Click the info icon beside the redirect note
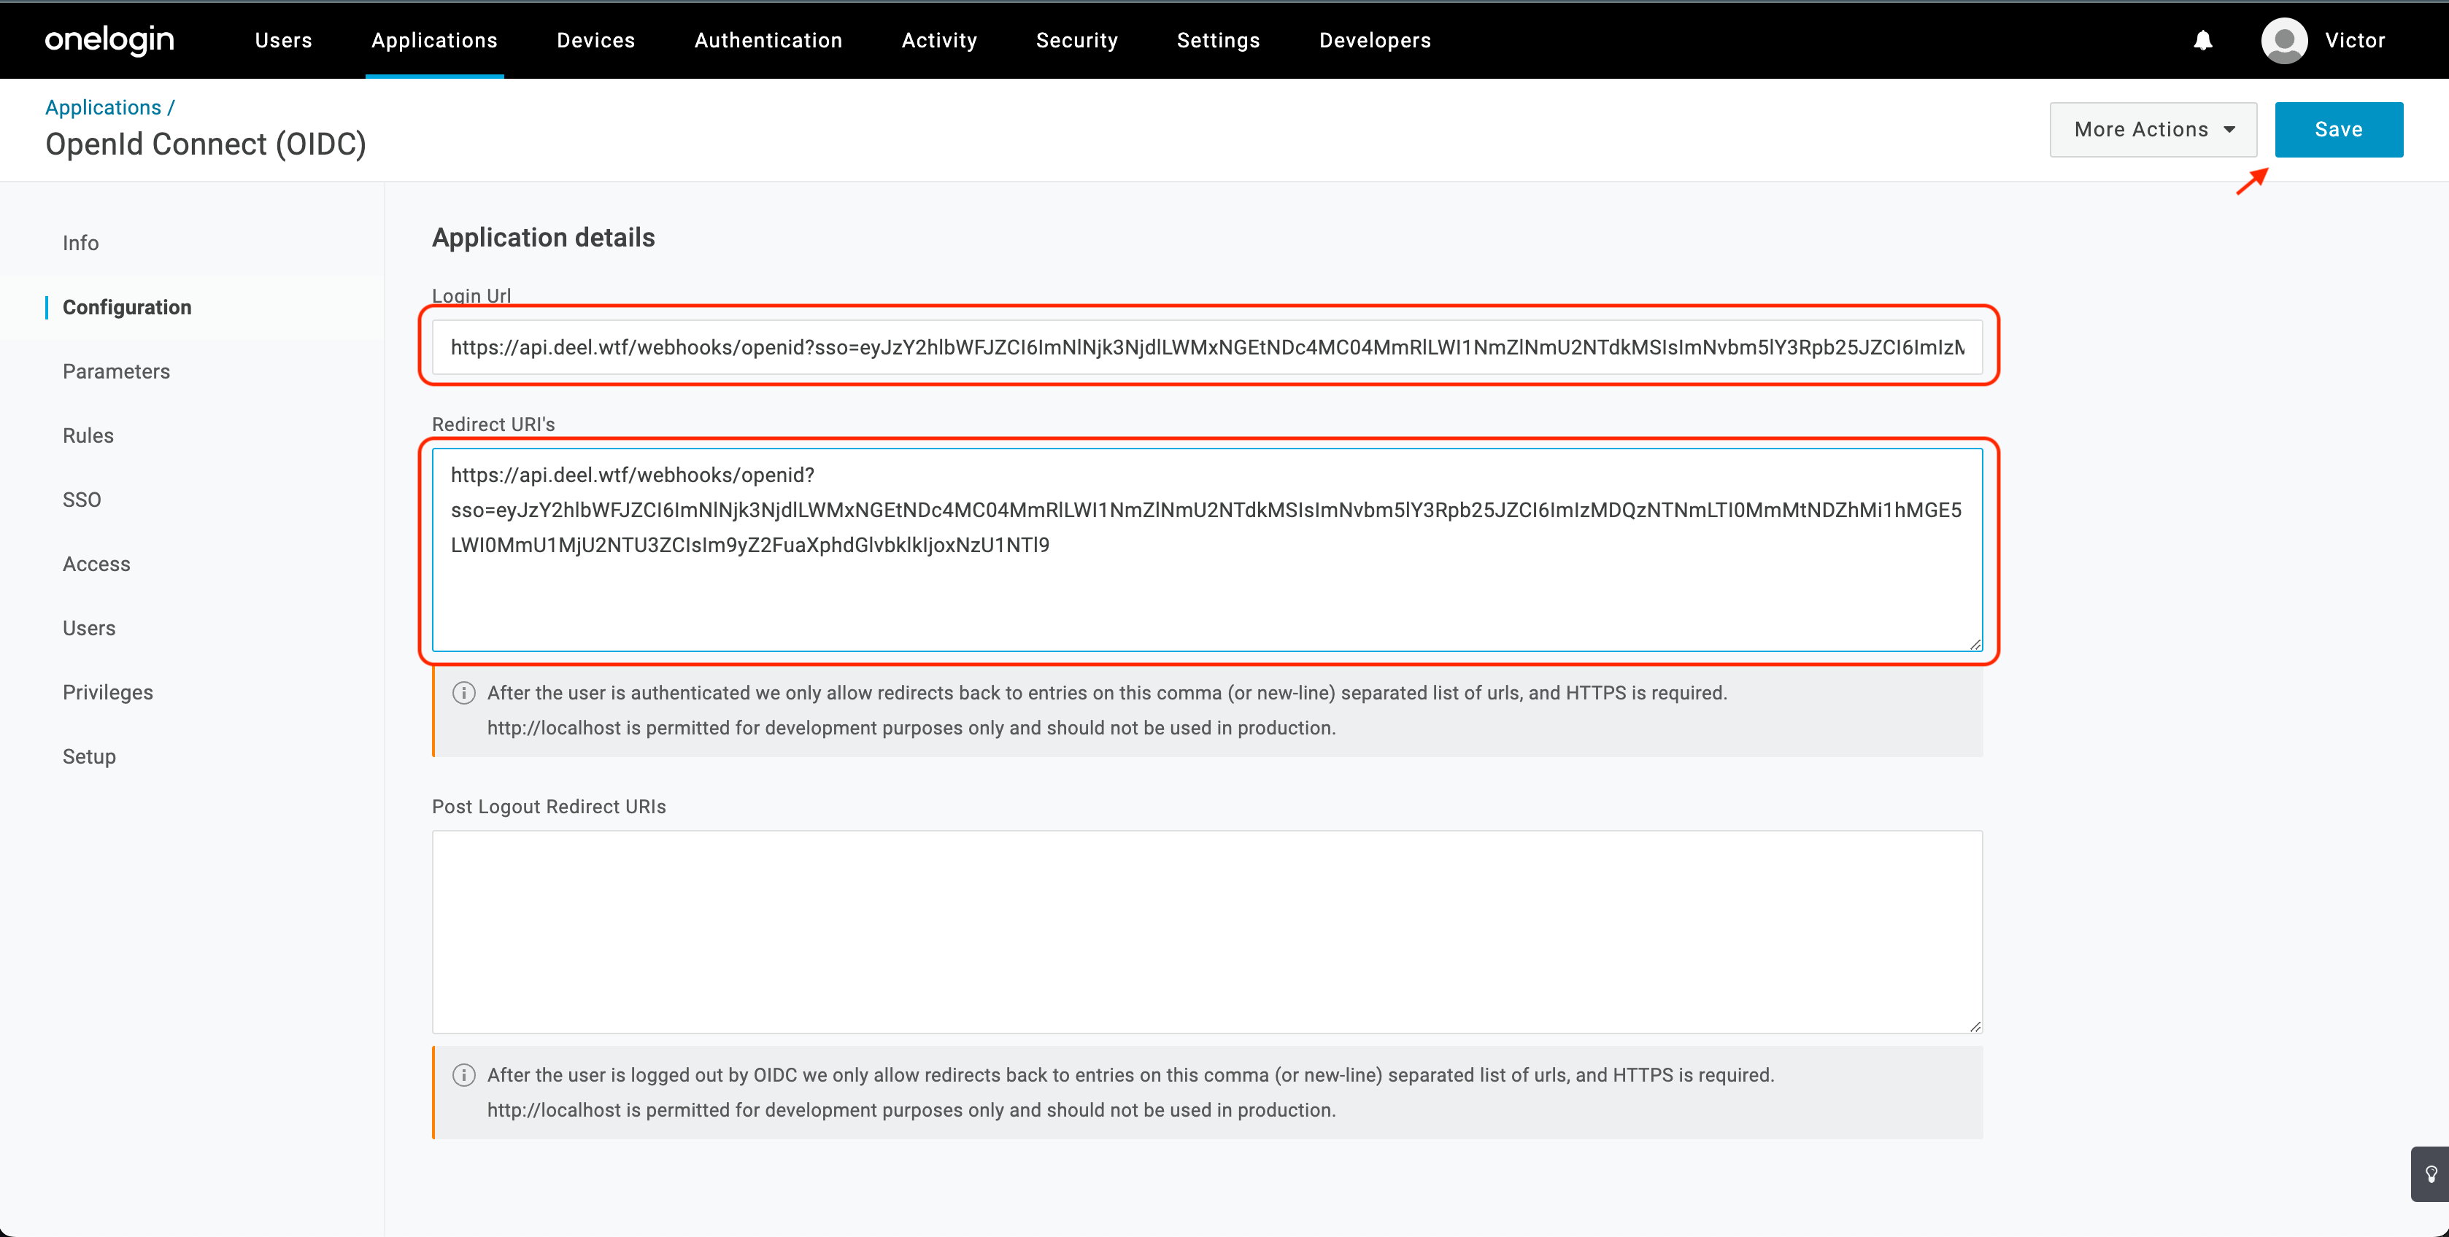The height and width of the screenshot is (1237, 2449). pos(464,693)
